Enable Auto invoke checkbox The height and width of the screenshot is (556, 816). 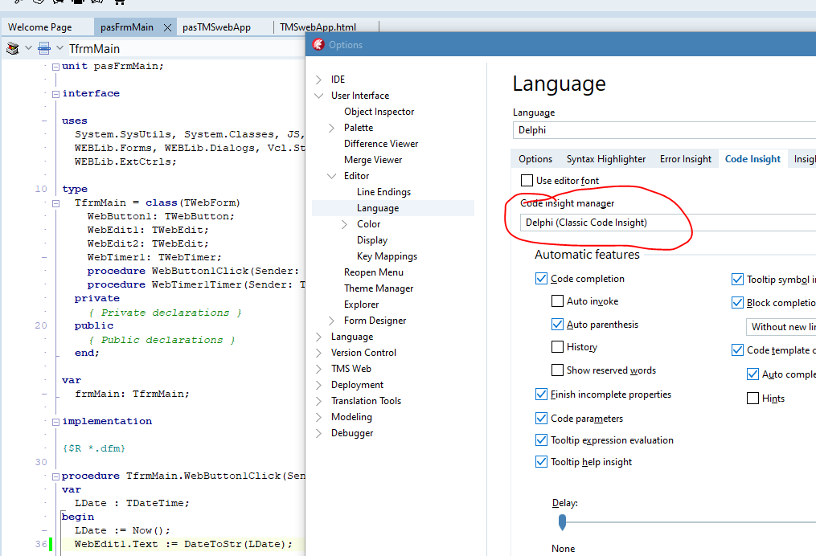coord(557,301)
